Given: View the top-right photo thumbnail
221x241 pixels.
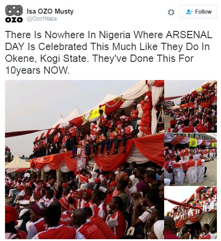Looking at the screenshot, I should point(191,106).
